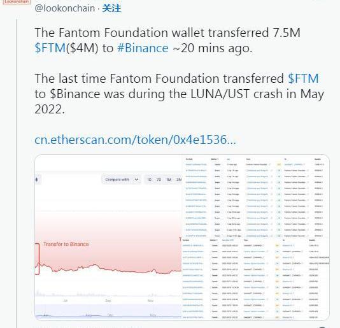The width and height of the screenshot is (340, 328).
Task: Select the 7D chart range
Action: pos(159,180)
